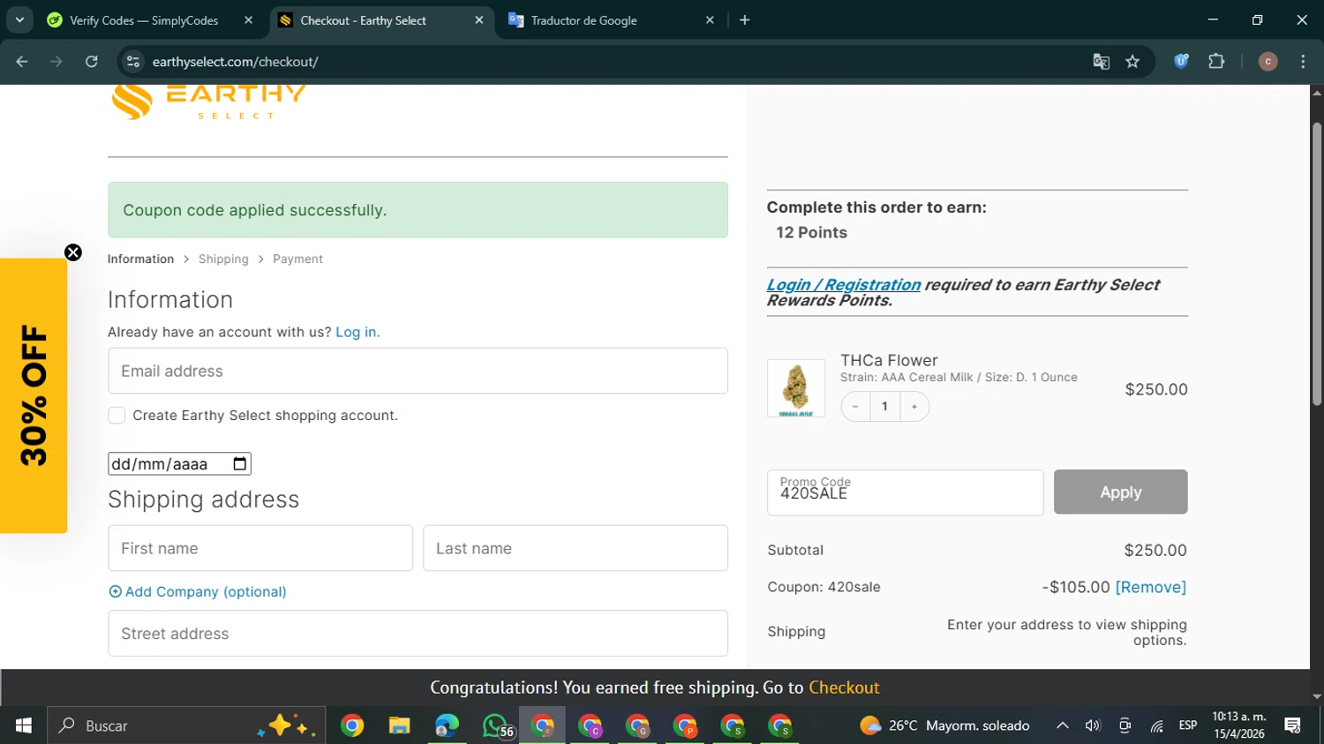
Task: Click the -$105.00 coupon discount amount
Action: point(1076,588)
